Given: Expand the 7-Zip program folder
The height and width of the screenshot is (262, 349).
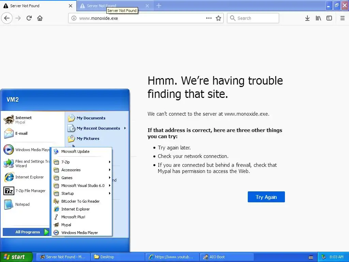Looking at the screenshot, I should tap(82, 162).
